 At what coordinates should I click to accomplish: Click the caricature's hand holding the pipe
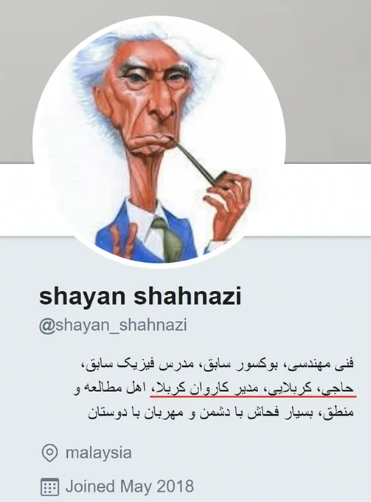227,205
